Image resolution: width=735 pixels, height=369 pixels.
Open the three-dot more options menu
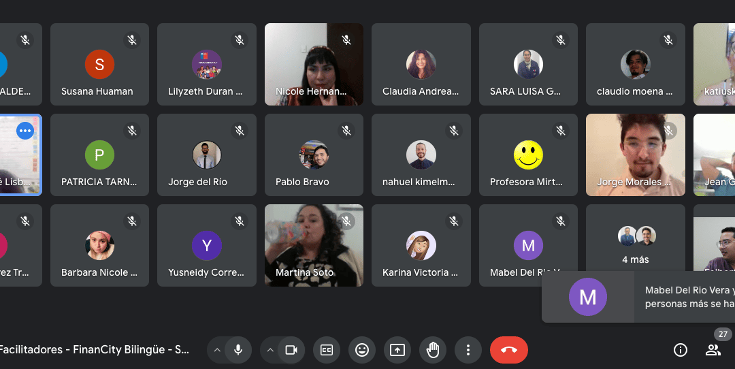click(468, 350)
